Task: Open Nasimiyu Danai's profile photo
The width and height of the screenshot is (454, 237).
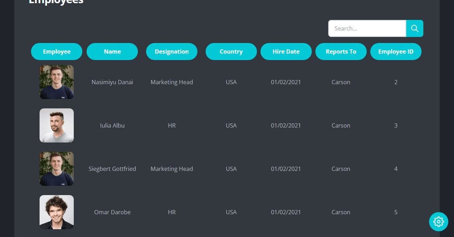Action: pyautogui.click(x=57, y=82)
